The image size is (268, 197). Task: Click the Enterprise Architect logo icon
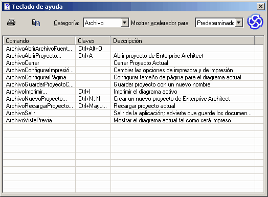[255, 21]
